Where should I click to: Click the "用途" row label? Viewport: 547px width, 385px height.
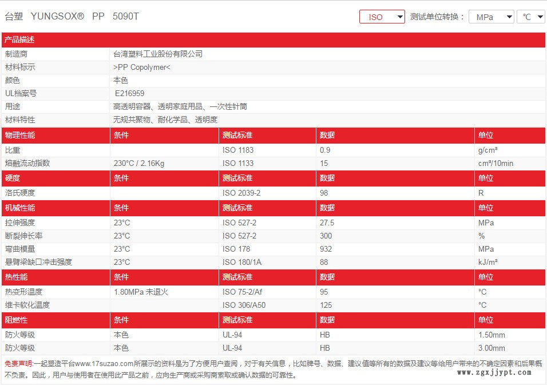13,107
